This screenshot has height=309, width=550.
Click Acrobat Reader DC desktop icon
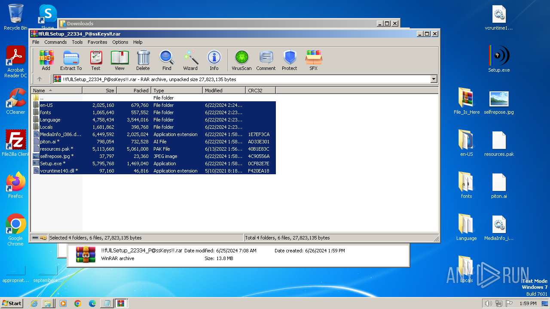15,62
